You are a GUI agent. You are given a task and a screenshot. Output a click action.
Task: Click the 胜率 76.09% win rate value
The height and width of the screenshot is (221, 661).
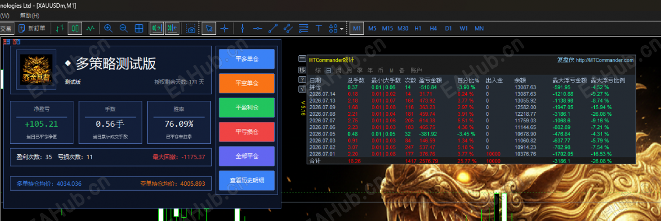[179, 124]
